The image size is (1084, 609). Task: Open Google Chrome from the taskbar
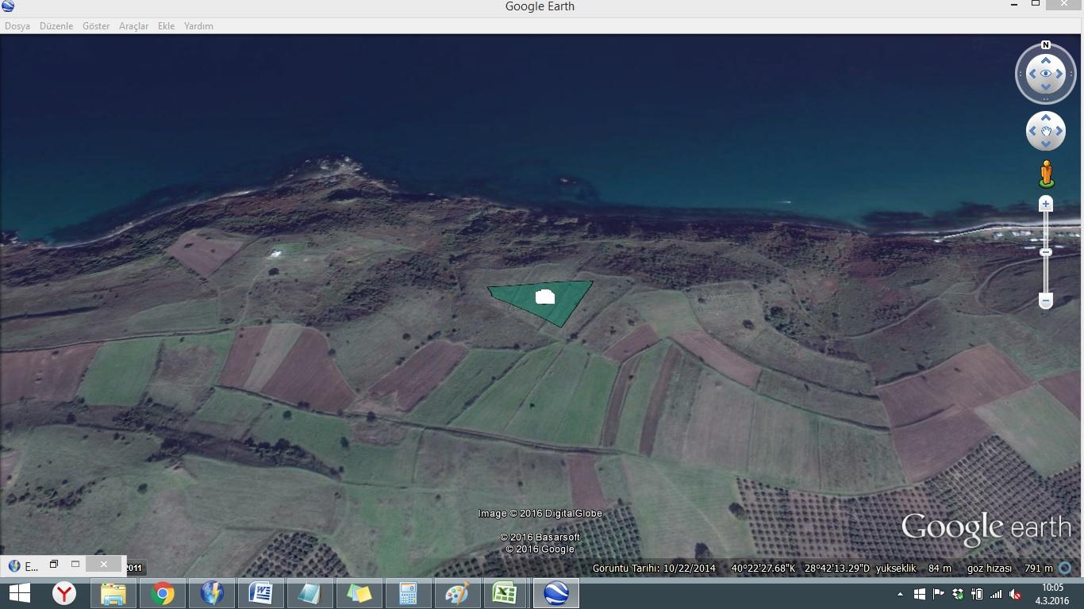coord(163,593)
